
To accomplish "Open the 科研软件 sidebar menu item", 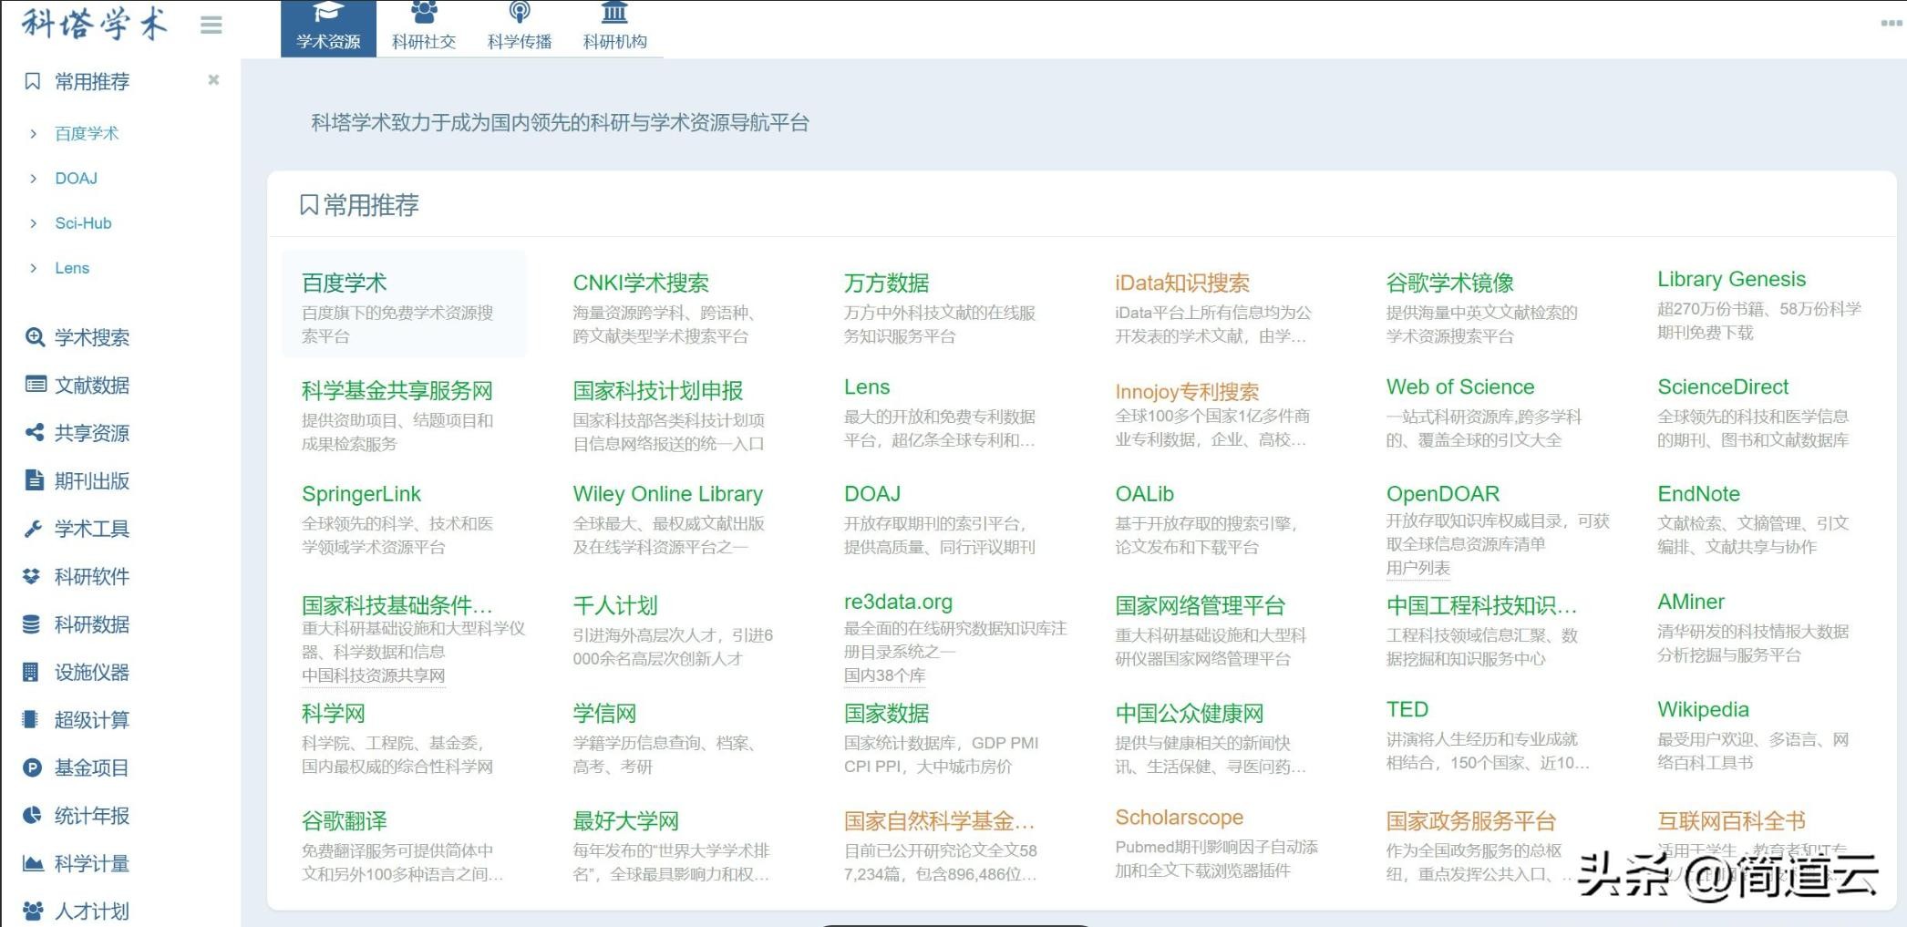I will click(x=92, y=576).
